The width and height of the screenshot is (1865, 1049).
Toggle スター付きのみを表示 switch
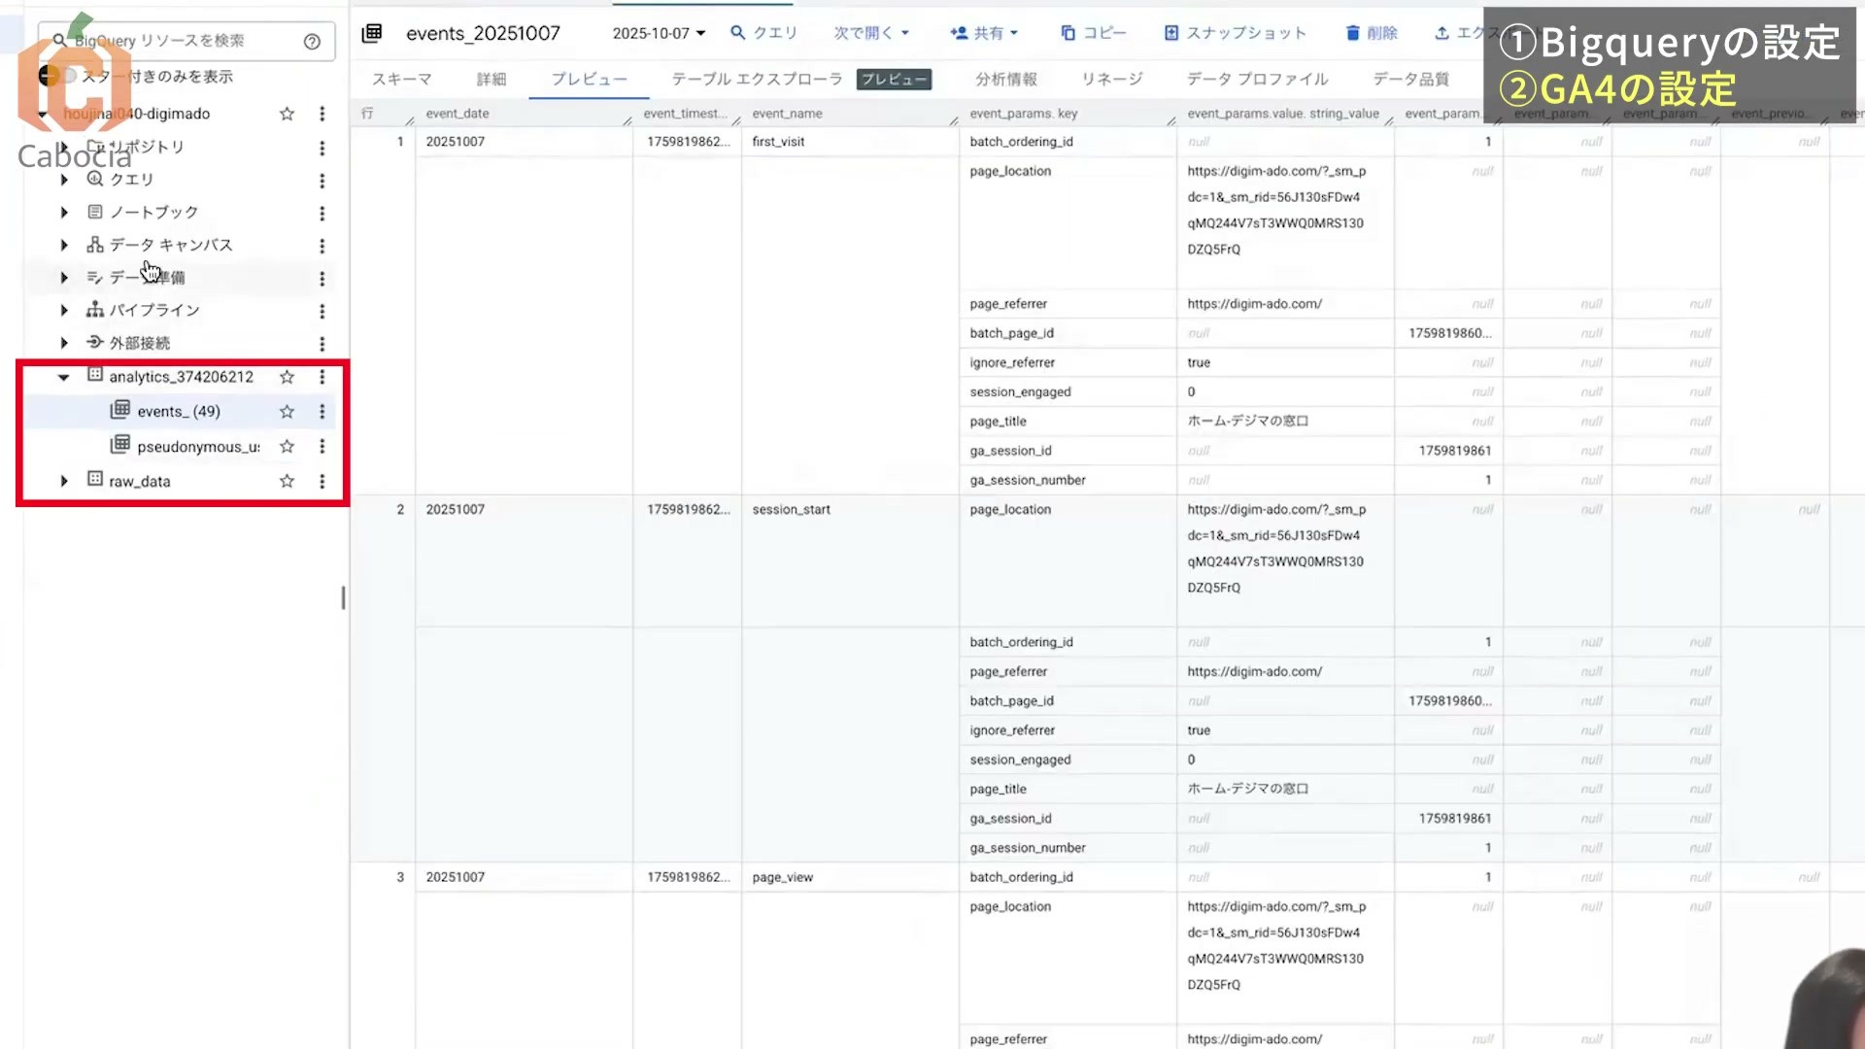[58, 76]
